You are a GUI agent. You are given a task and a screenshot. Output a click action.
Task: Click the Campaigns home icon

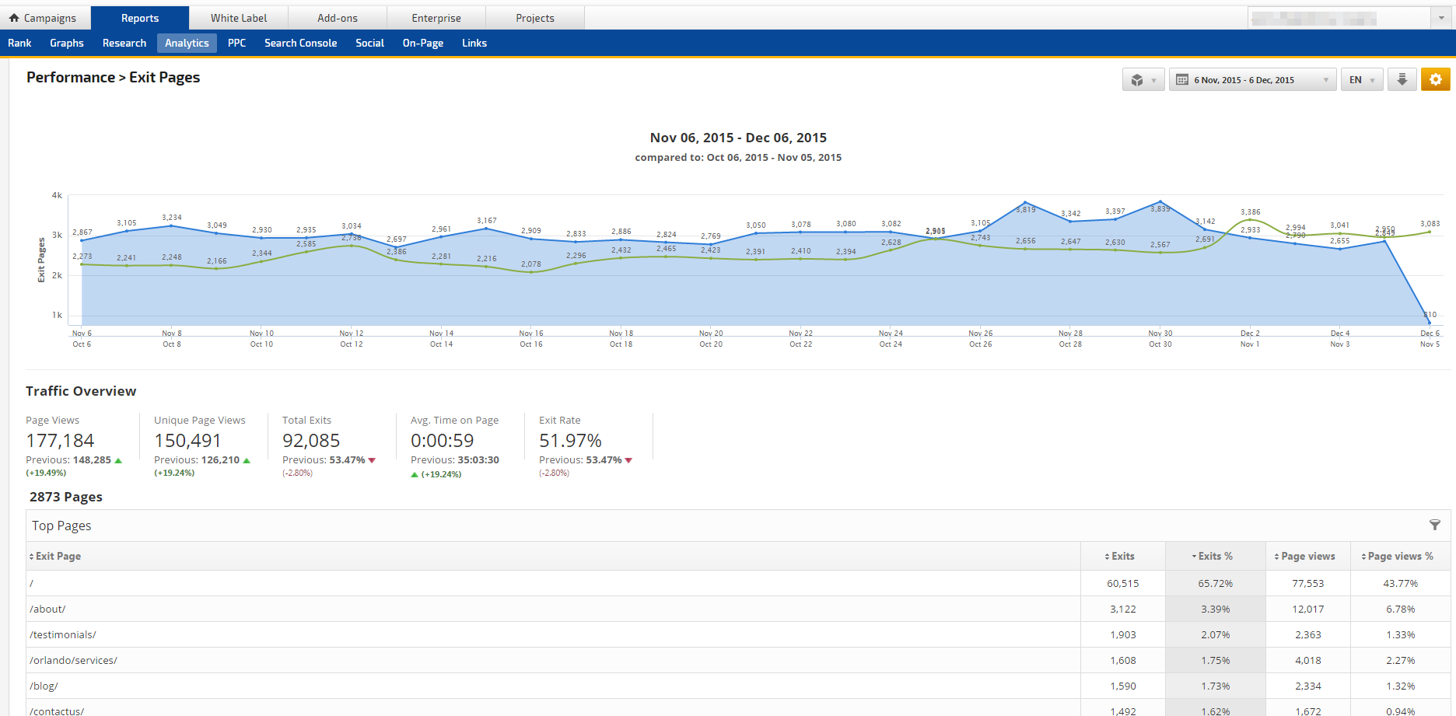coord(14,18)
